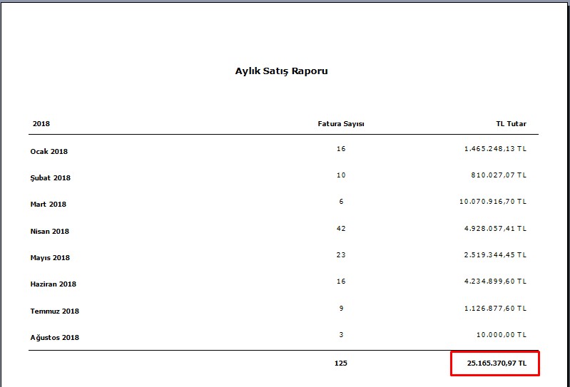
Task: Click the Mayıs invoice count 23
Action: 341,255
